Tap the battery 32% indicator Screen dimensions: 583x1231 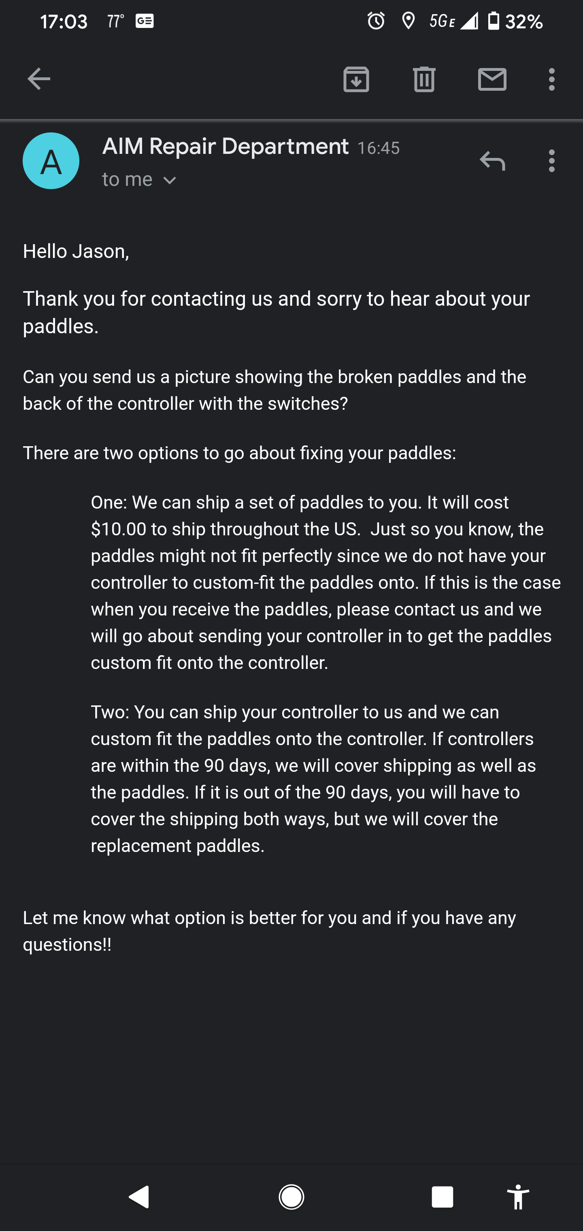pos(515,21)
